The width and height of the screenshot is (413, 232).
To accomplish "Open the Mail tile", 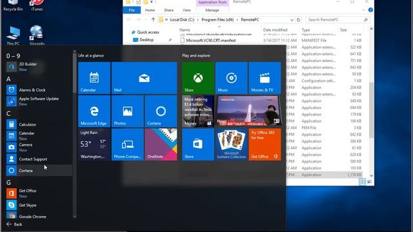I will [144, 78].
